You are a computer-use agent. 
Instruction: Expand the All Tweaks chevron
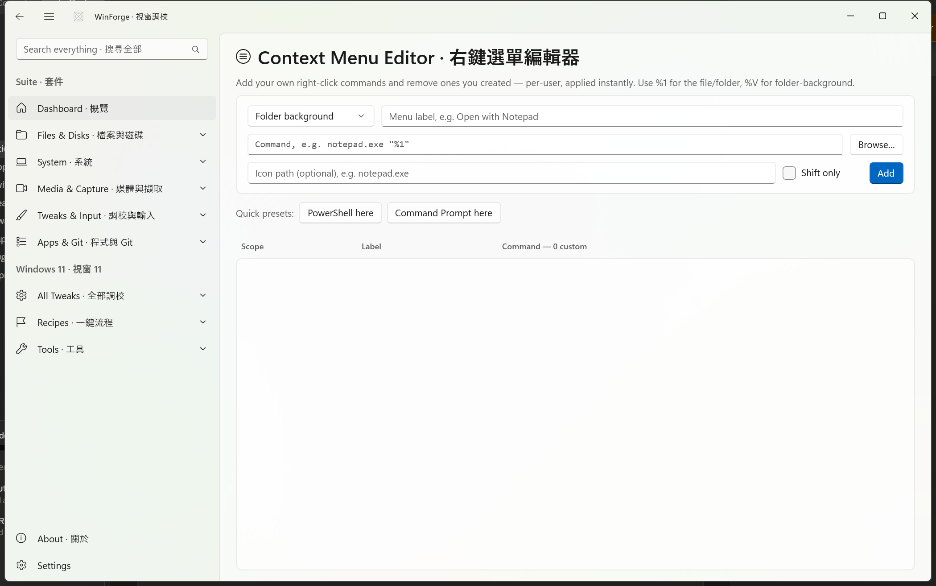click(203, 295)
